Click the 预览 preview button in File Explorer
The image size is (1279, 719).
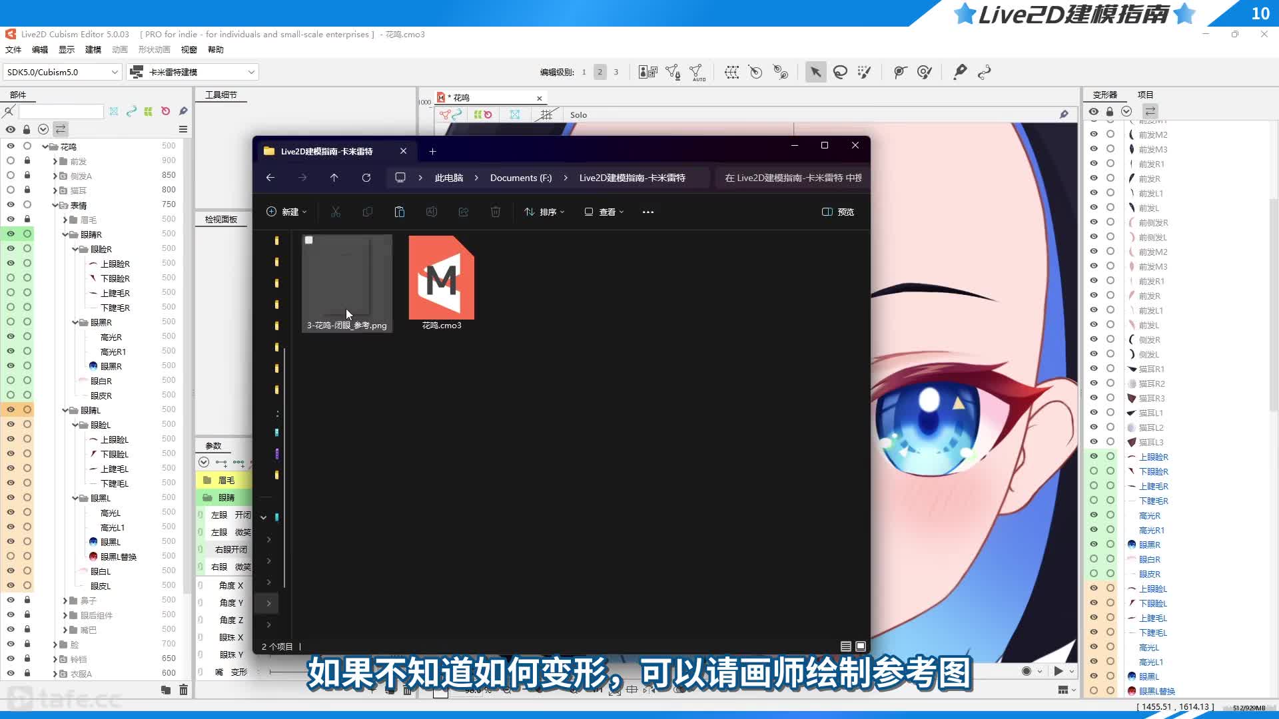838,212
